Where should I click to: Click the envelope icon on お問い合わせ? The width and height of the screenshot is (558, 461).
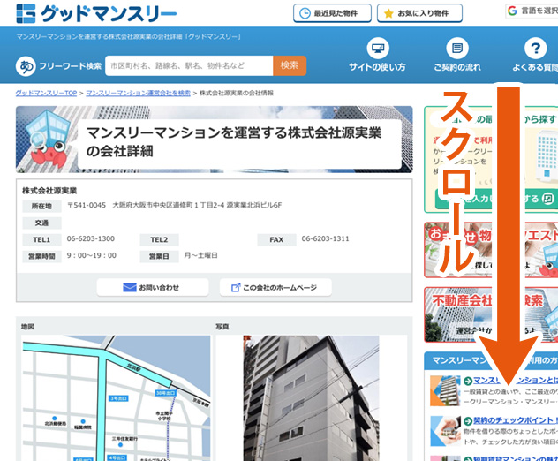point(129,288)
